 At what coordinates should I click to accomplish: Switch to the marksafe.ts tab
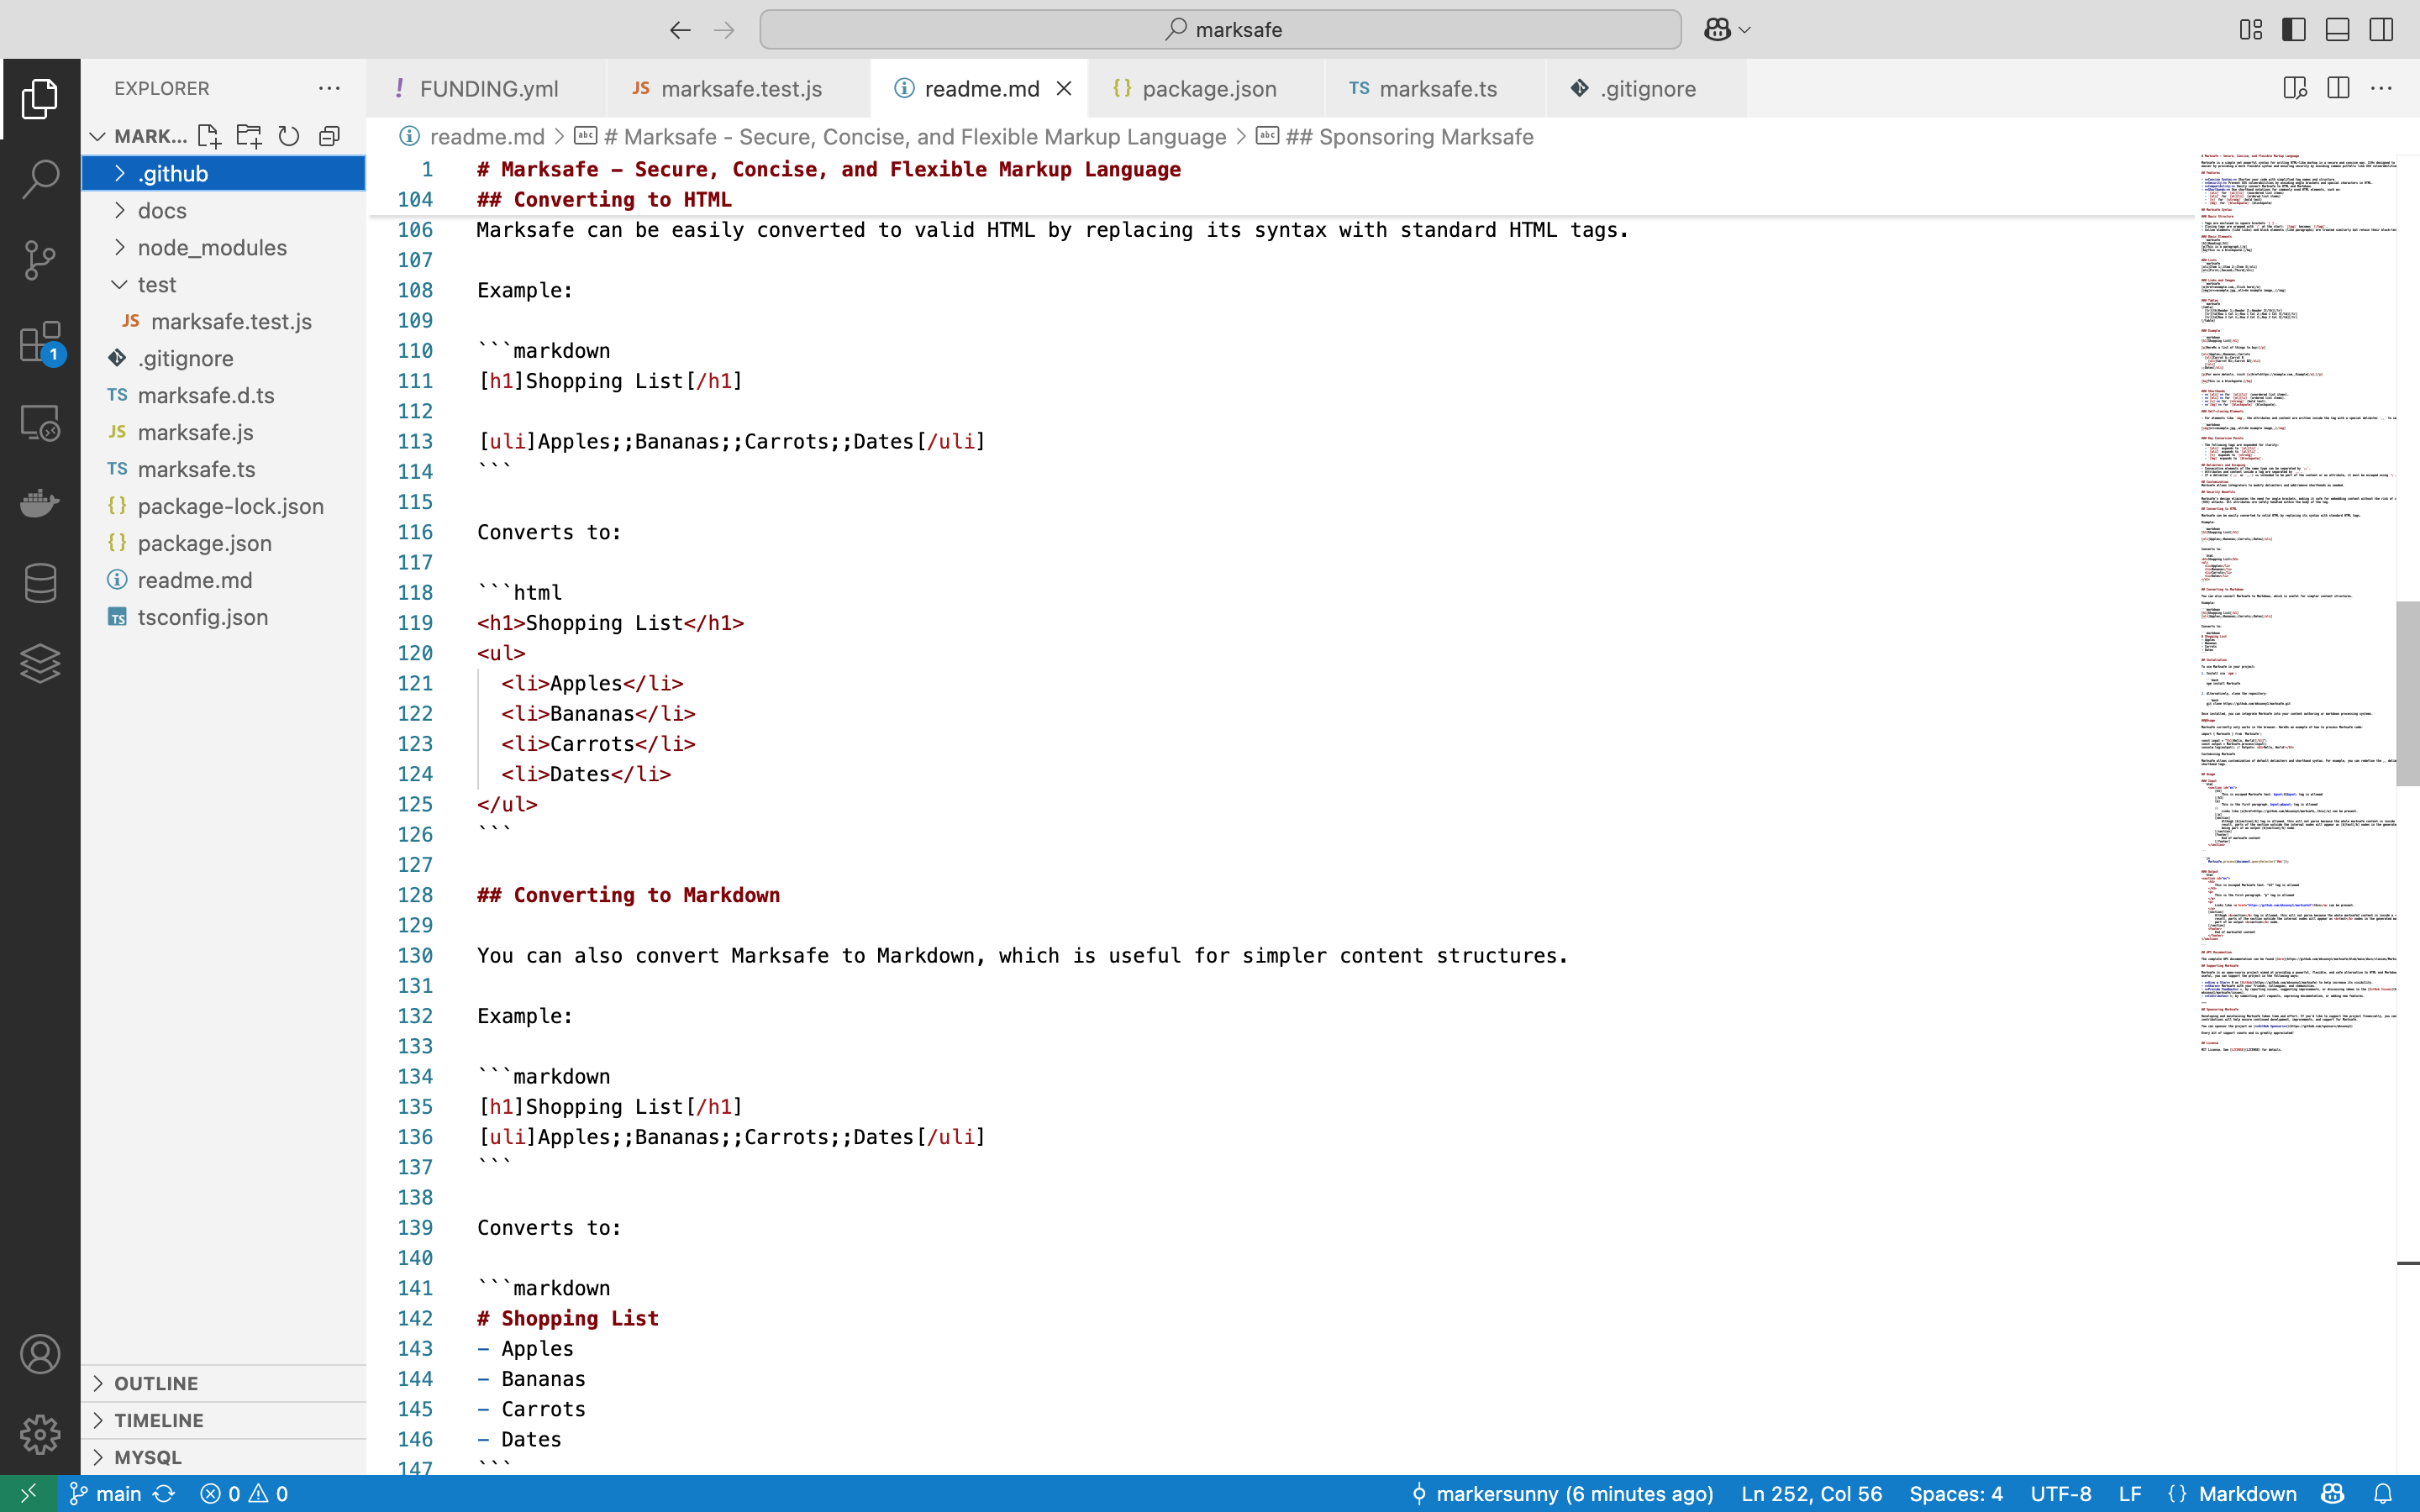(x=1437, y=88)
